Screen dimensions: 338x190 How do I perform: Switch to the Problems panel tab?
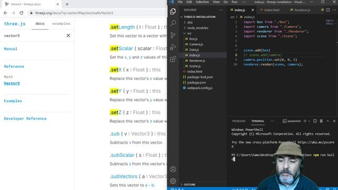click(x=239, y=121)
